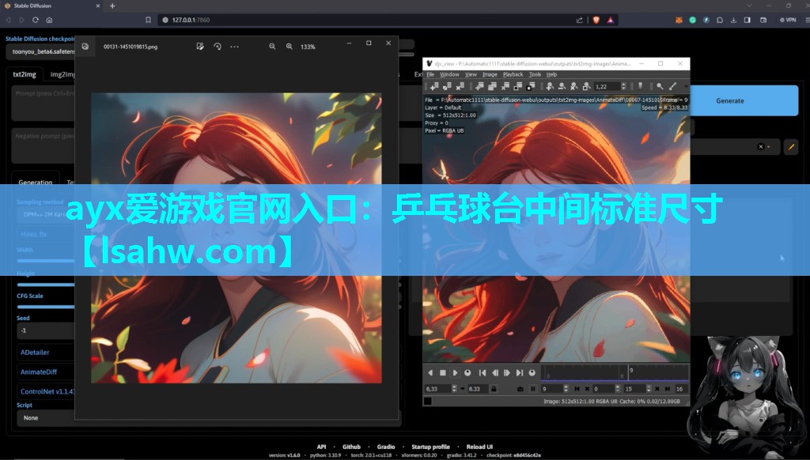Fit zoom with djv_view magnifier square icon
This screenshot has height=460, width=810.
pos(586,86)
